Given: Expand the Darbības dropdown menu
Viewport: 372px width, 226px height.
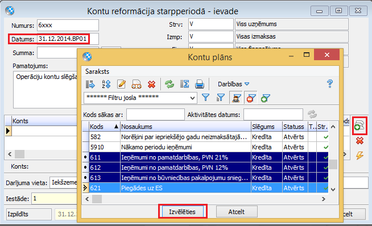Looking at the screenshot, I should coord(233,84).
